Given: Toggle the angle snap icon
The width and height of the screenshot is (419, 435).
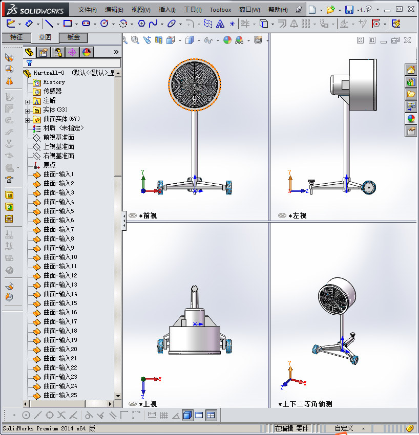Looking at the screenshot, I should point(176,416).
